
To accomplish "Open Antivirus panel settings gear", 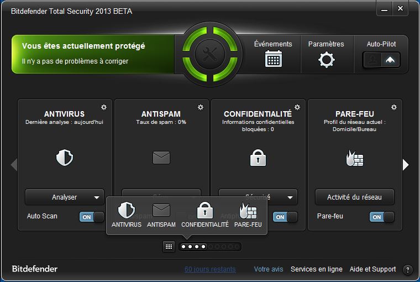I will point(104,107).
